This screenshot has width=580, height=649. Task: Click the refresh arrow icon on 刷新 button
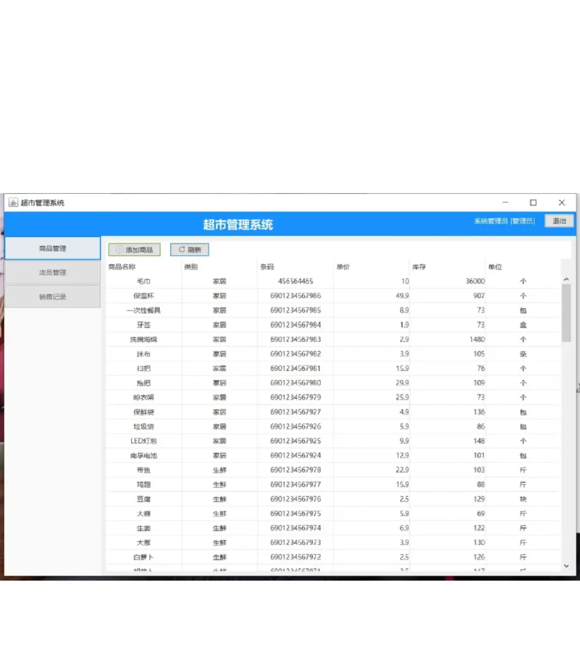pyautogui.click(x=182, y=250)
